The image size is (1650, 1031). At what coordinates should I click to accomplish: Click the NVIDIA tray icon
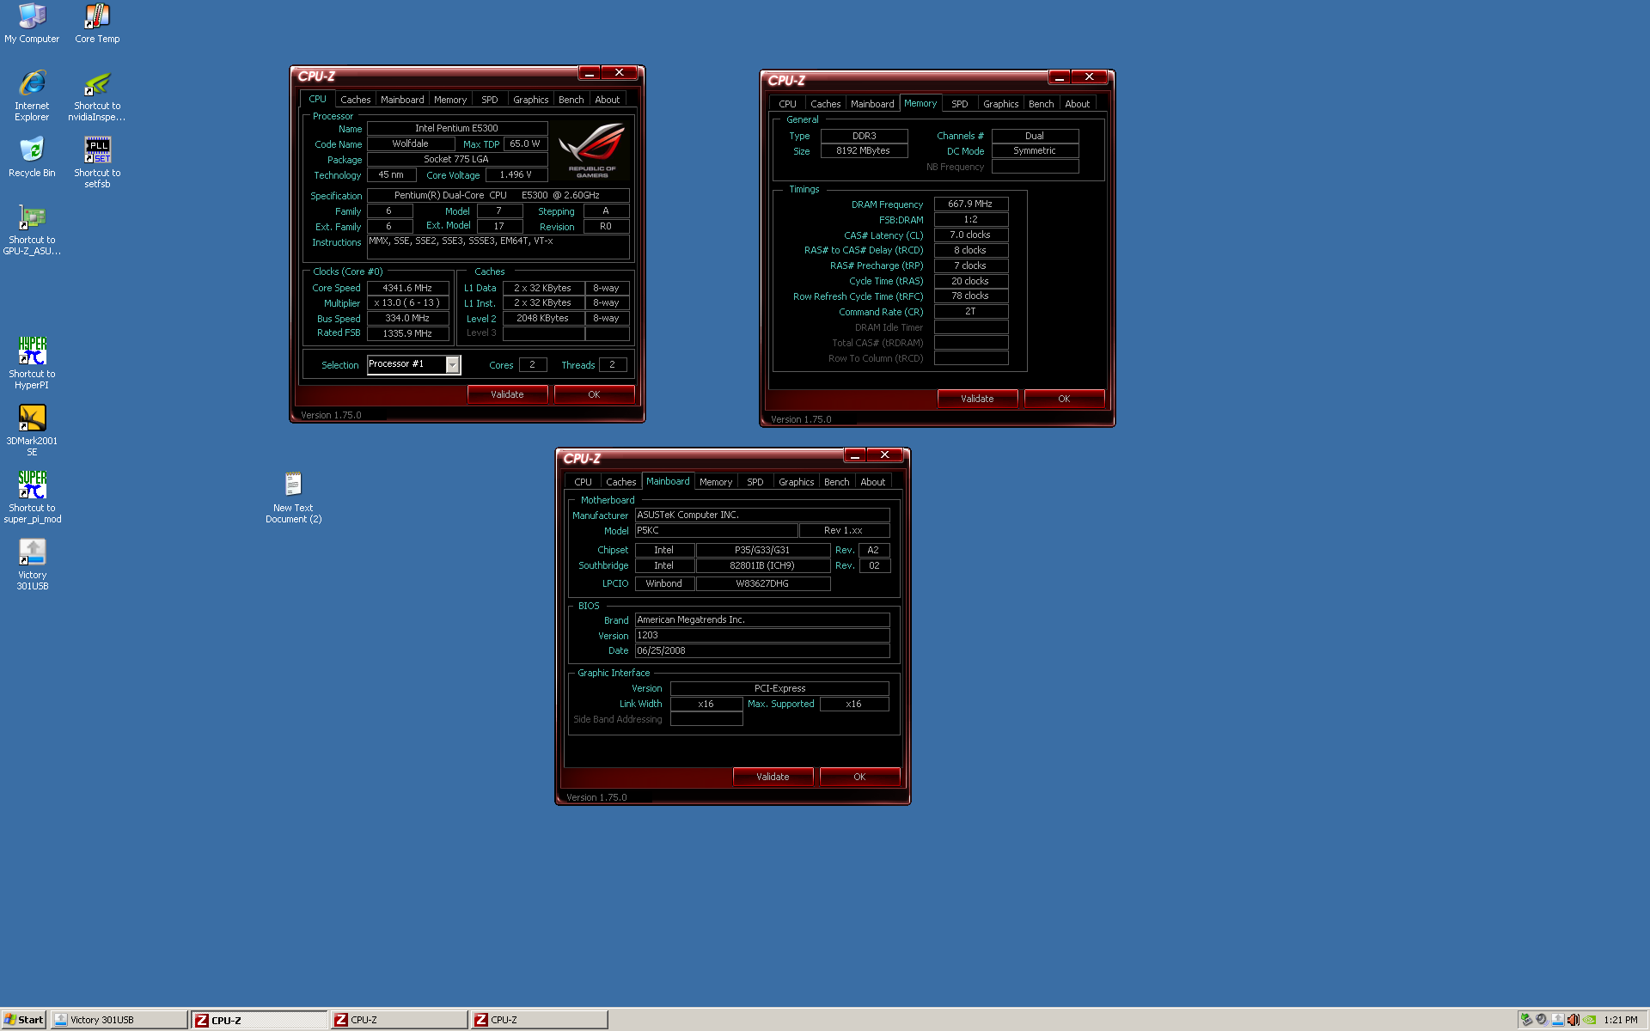pyautogui.click(x=1589, y=1020)
